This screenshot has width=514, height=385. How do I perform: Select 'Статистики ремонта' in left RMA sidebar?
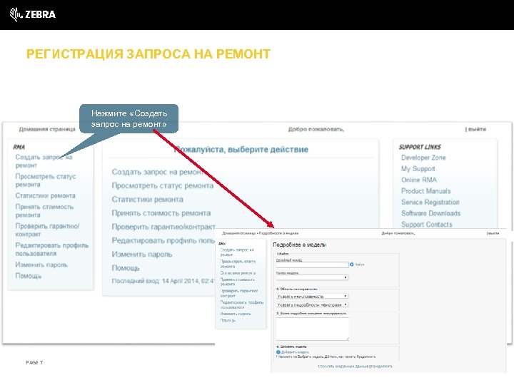(x=45, y=195)
